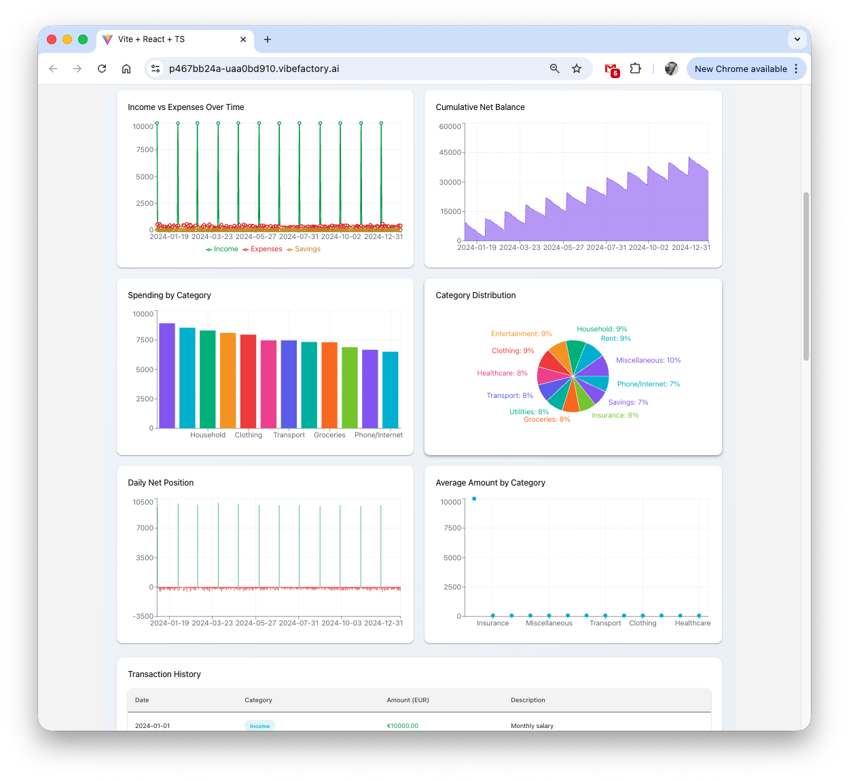This screenshot has width=849, height=781.
Task: Open the browser extensions puzzle icon
Action: [635, 69]
